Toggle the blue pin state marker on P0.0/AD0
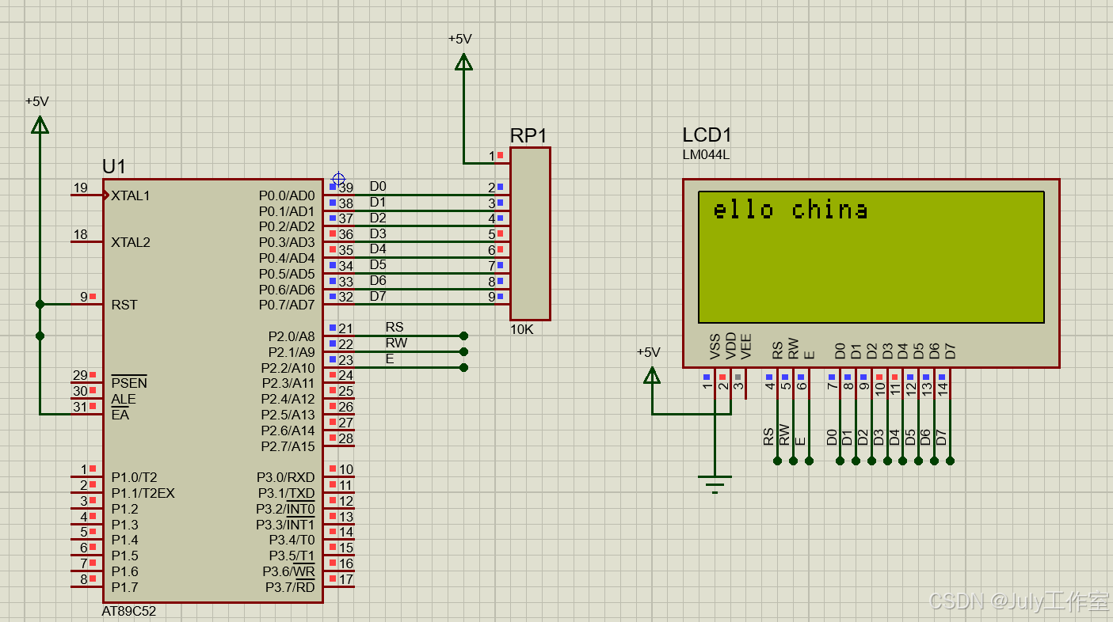Viewport: 1113px width, 622px height. pyautogui.click(x=334, y=187)
